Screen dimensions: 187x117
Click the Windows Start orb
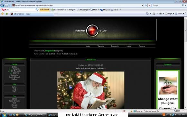pos(4,115)
